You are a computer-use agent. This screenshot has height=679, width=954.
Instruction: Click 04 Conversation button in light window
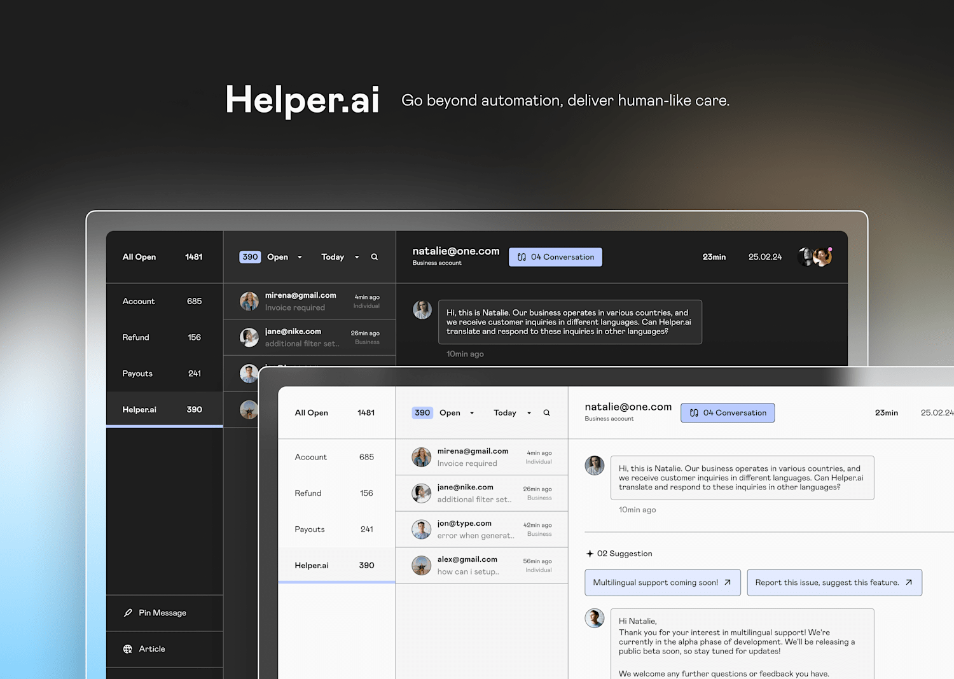click(x=728, y=413)
